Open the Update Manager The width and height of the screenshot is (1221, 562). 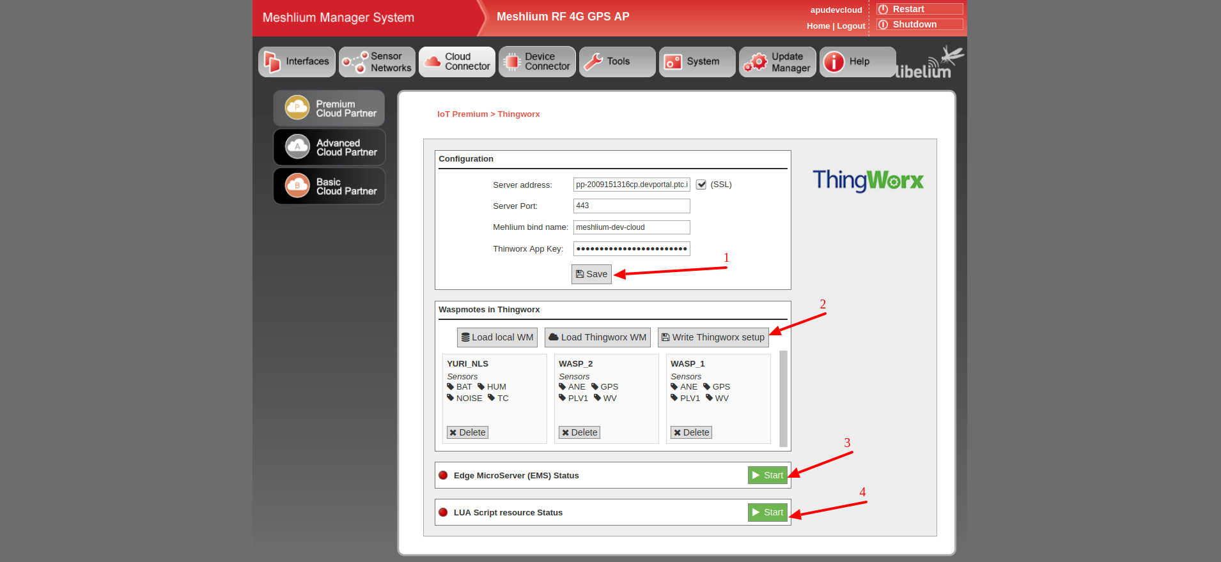[x=777, y=62]
